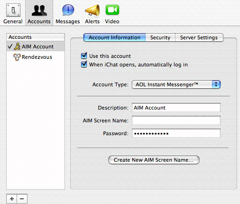Switch to the Security tab

coord(160,37)
